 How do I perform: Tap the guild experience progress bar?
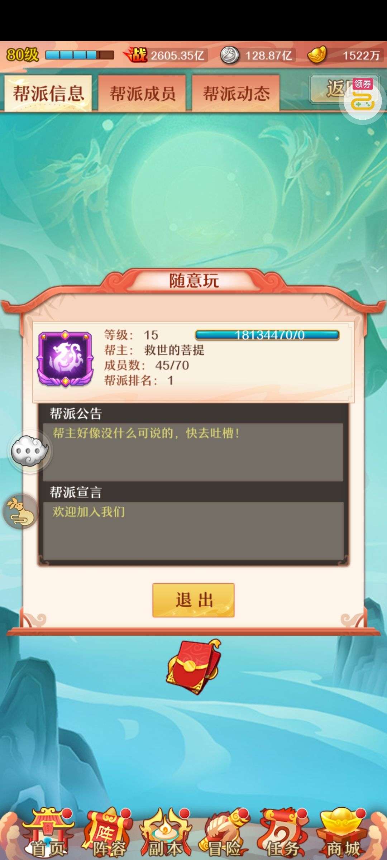[x=267, y=335]
